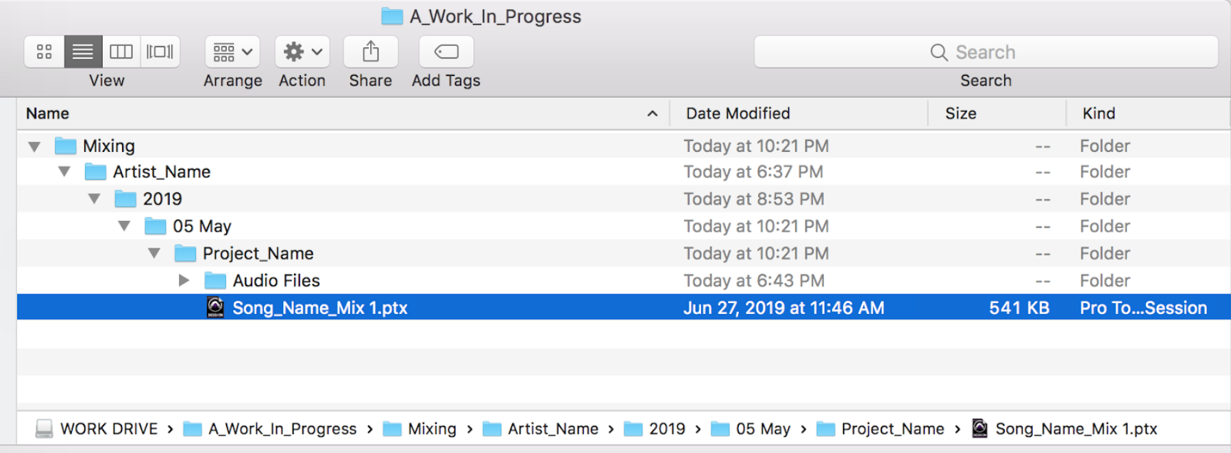Image resolution: width=1231 pixels, height=453 pixels.
Task: Click the Share toolbar button
Action: point(371,52)
